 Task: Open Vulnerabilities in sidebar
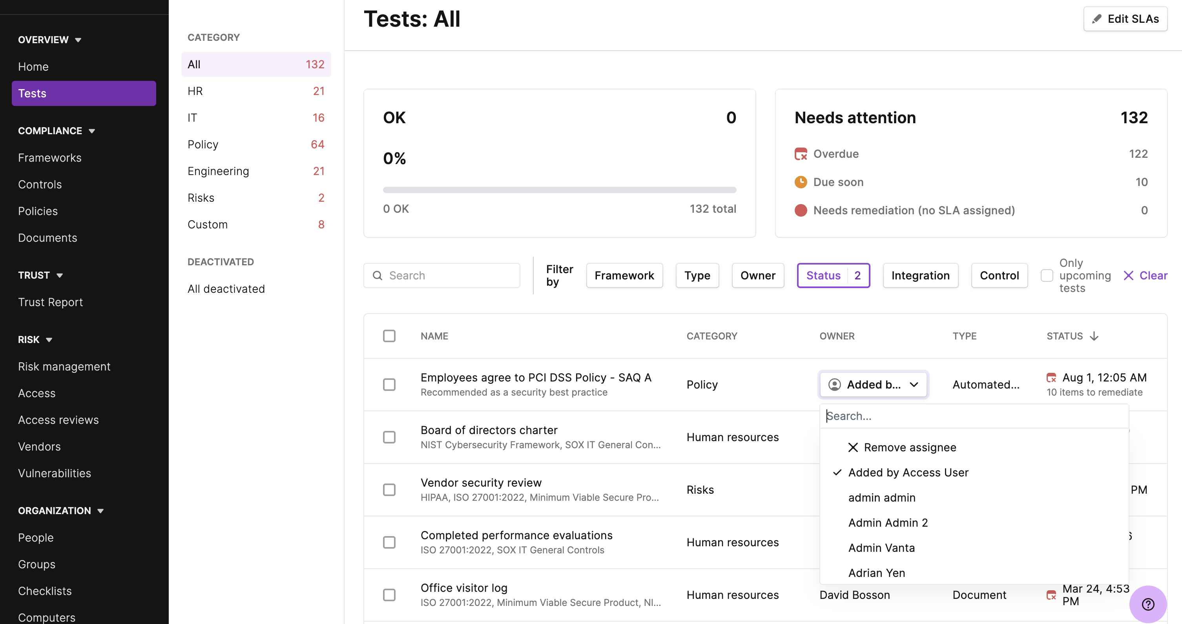click(55, 473)
